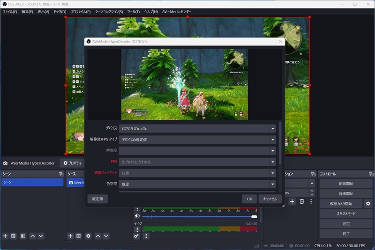Click CPU: 0.1% in status bar
This screenshot has width=375, height=250.
[323, 246]
